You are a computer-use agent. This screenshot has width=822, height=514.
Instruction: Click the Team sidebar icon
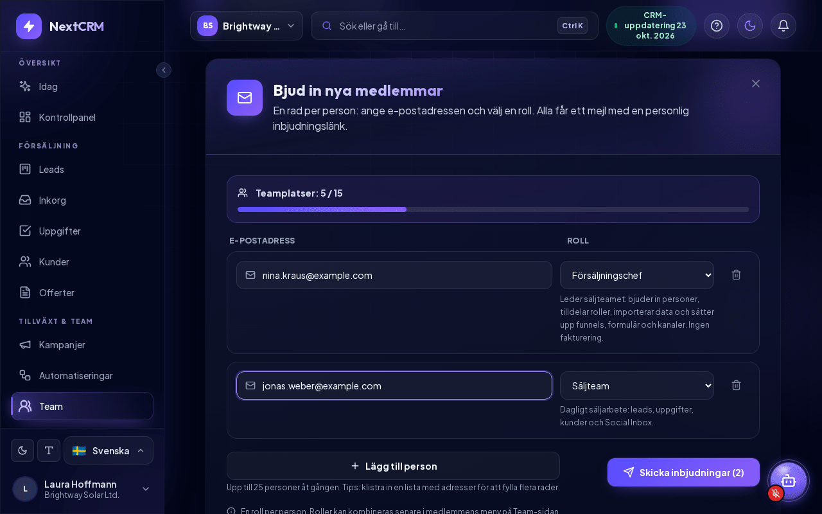coord(25,406)
